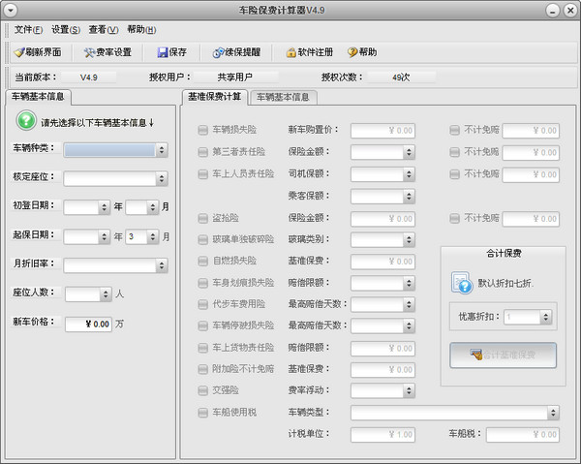Image resolution: width=581 pixels, height=464 pixels.
Task: Check 玻璃单独破碎险 option
Action: pos(202,240)
